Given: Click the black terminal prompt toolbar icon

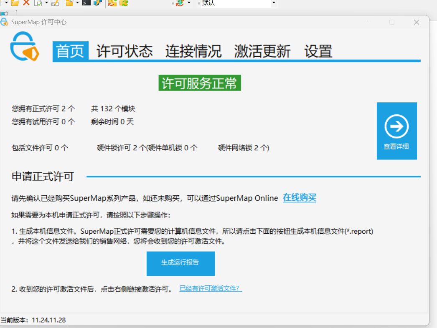Looking at the screenshot, I should 86,3.
